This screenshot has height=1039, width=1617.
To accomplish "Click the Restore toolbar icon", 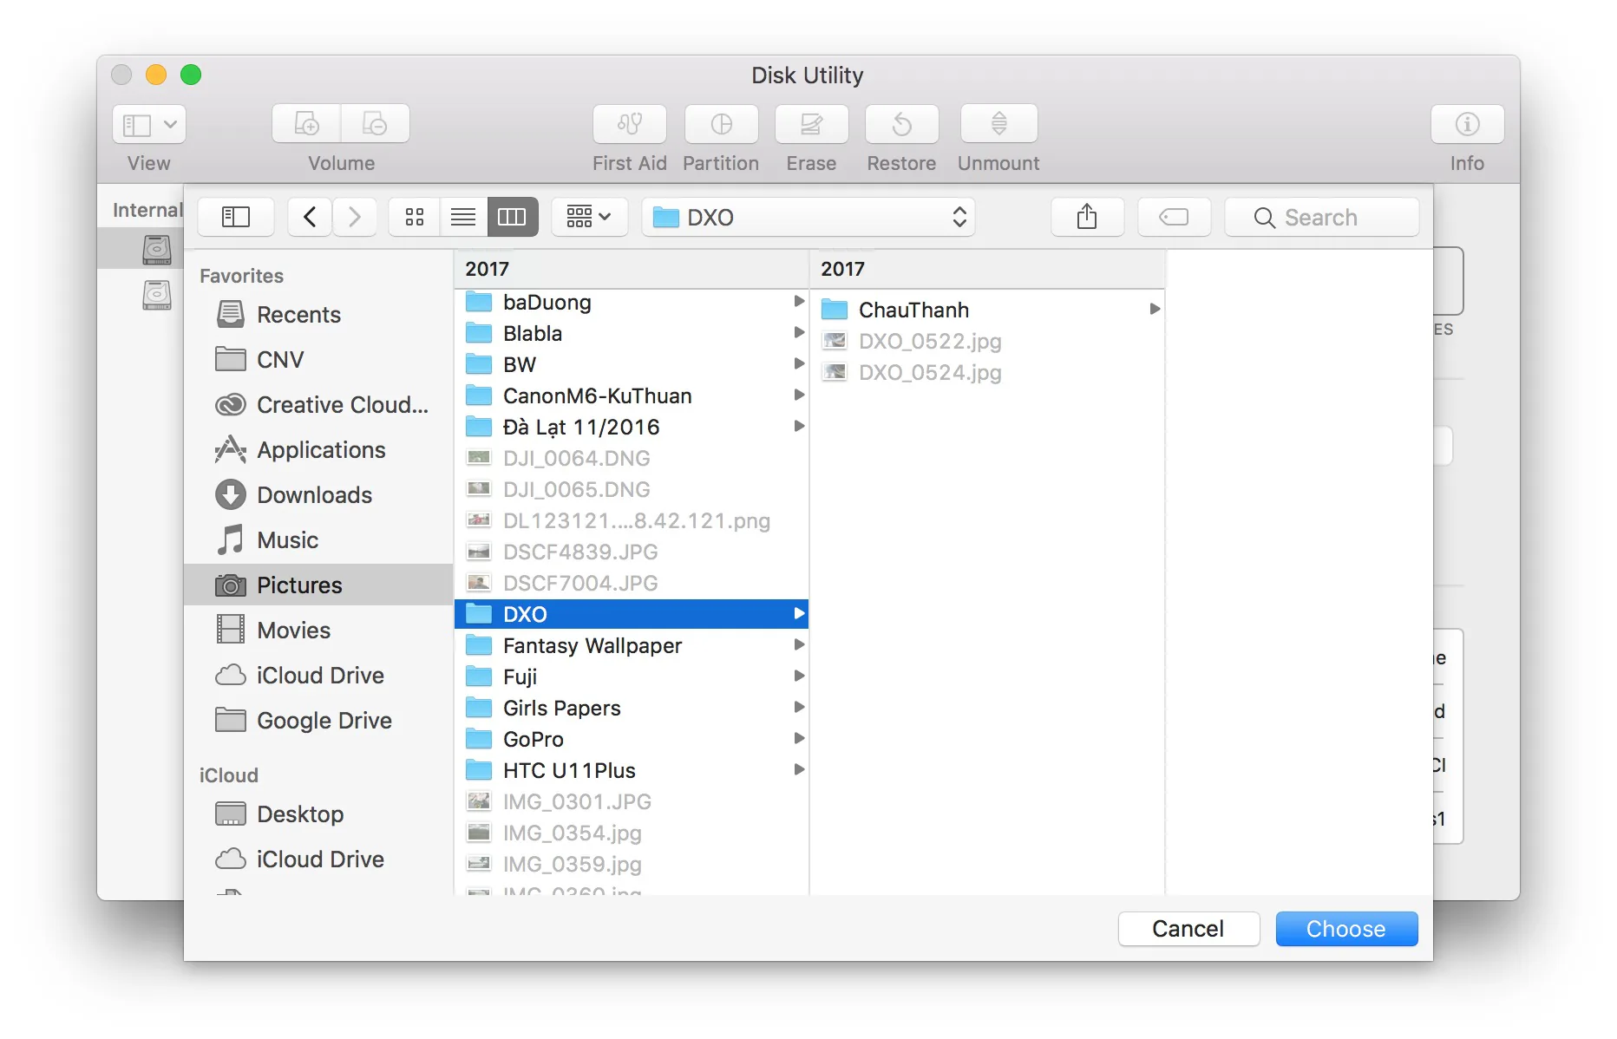I will click(x=901, y=124).
